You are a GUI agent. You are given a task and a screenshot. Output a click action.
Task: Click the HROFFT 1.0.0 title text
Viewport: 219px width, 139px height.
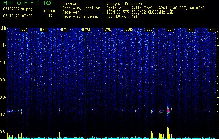pos(28,3)
